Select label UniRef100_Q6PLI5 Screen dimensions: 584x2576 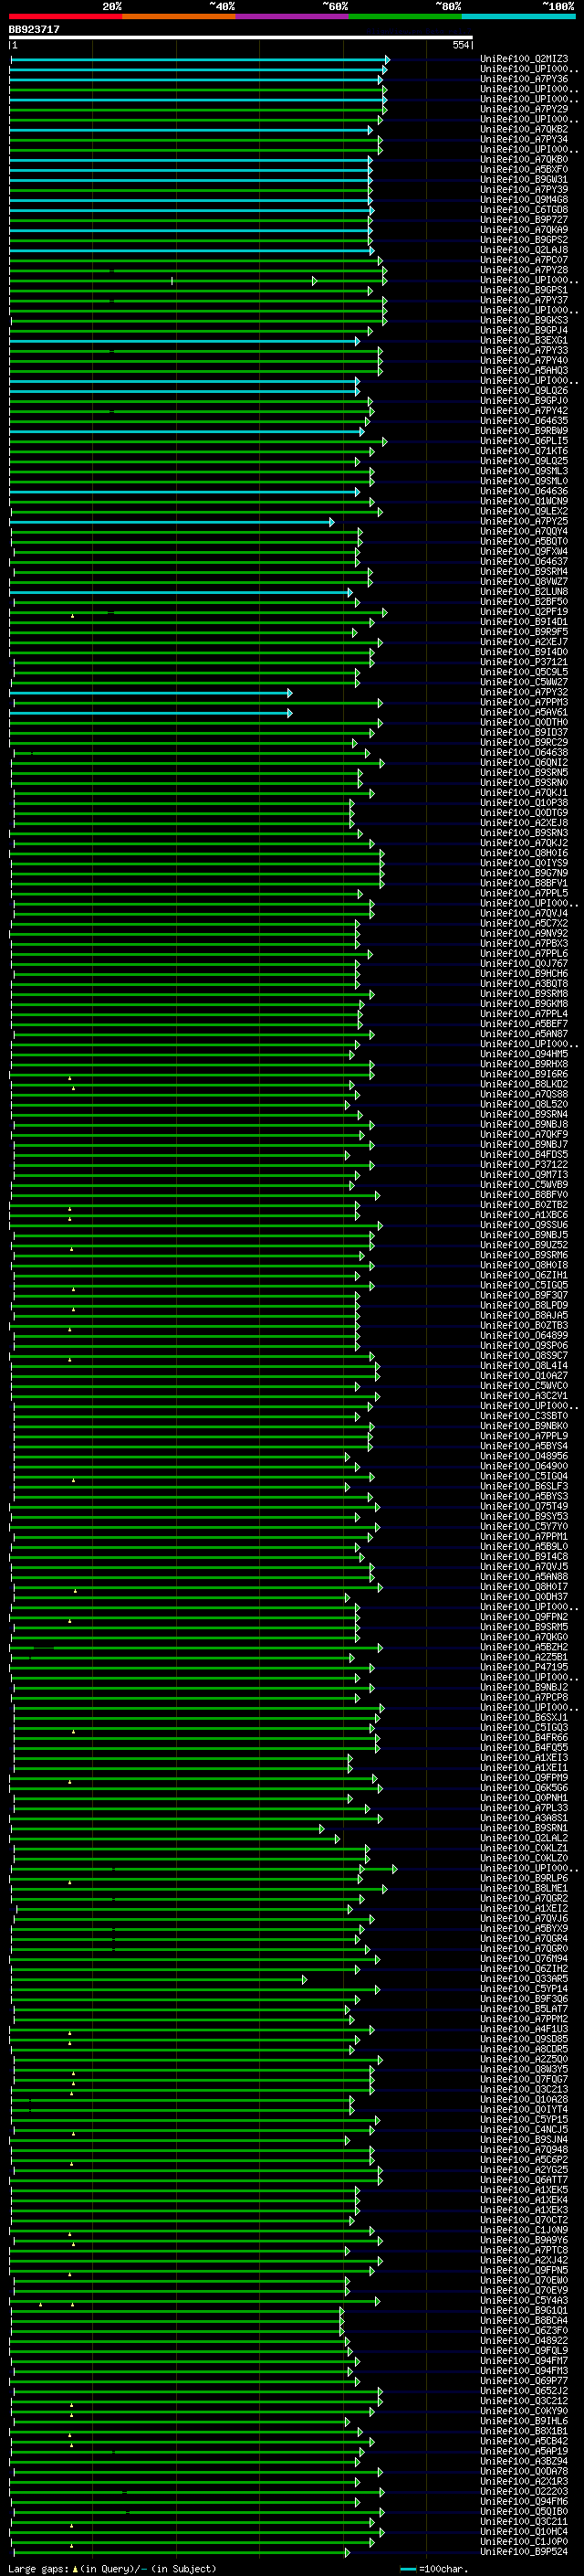tap(524, 441)
